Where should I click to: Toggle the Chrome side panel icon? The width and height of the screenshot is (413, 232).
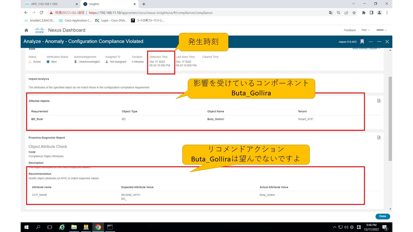(371, 13)
